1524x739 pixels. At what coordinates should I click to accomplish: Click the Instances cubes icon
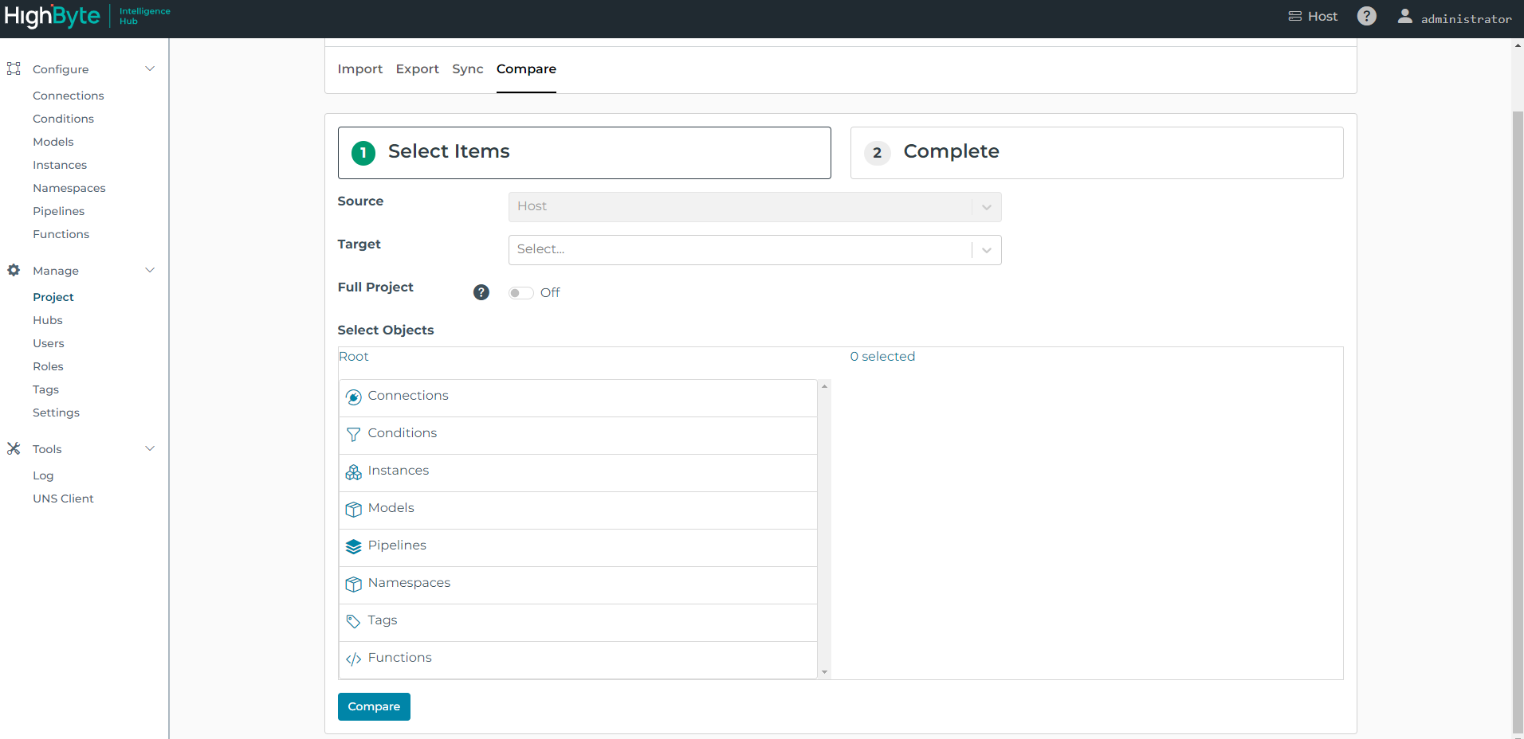point(354,472)
